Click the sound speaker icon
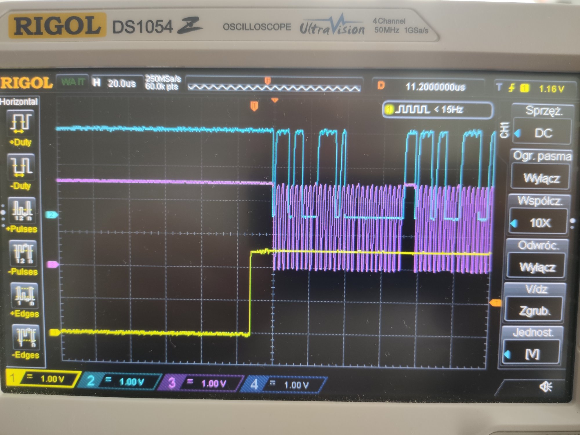The width and height of the screenshot is (580, 435). [546, 387]
